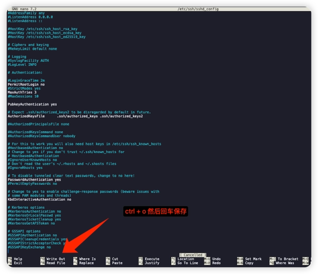Click the #GSSAPIKeyExchange no line
This screenshot has height=274, width=318.
point(29,247)
